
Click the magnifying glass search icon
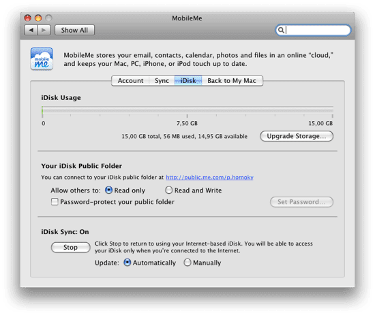coord(281,30)
